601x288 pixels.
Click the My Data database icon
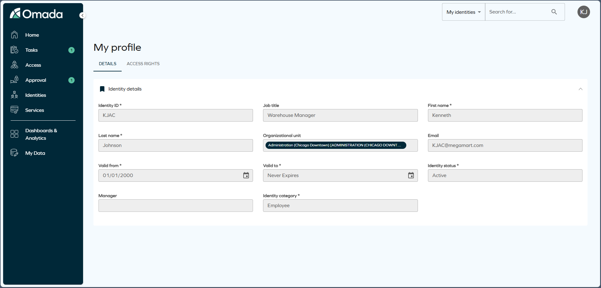click(14, 153)
